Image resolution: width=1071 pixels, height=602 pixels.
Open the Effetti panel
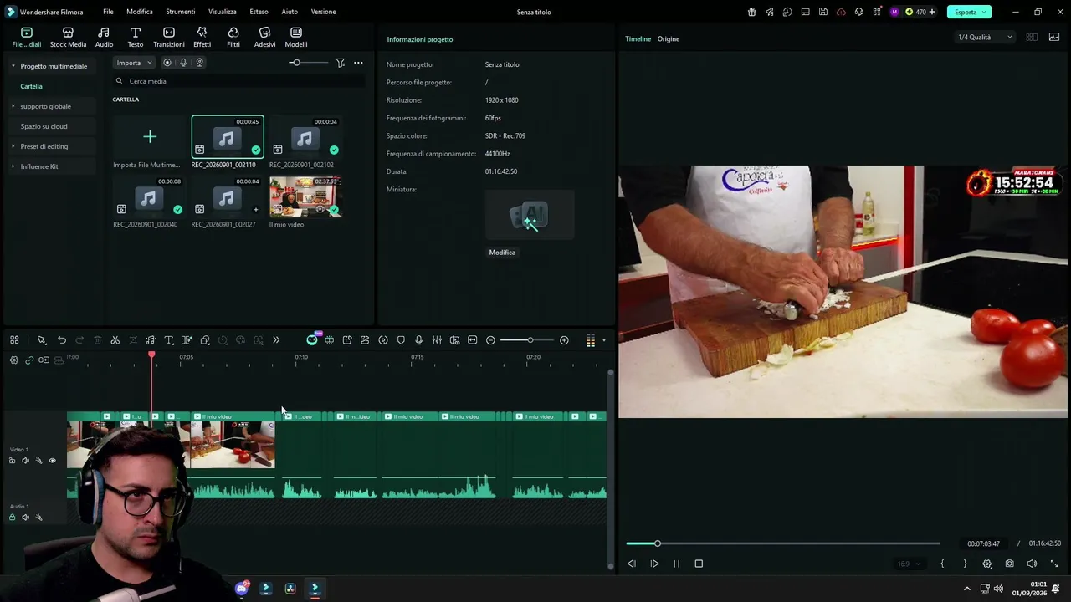coord(202,37)
